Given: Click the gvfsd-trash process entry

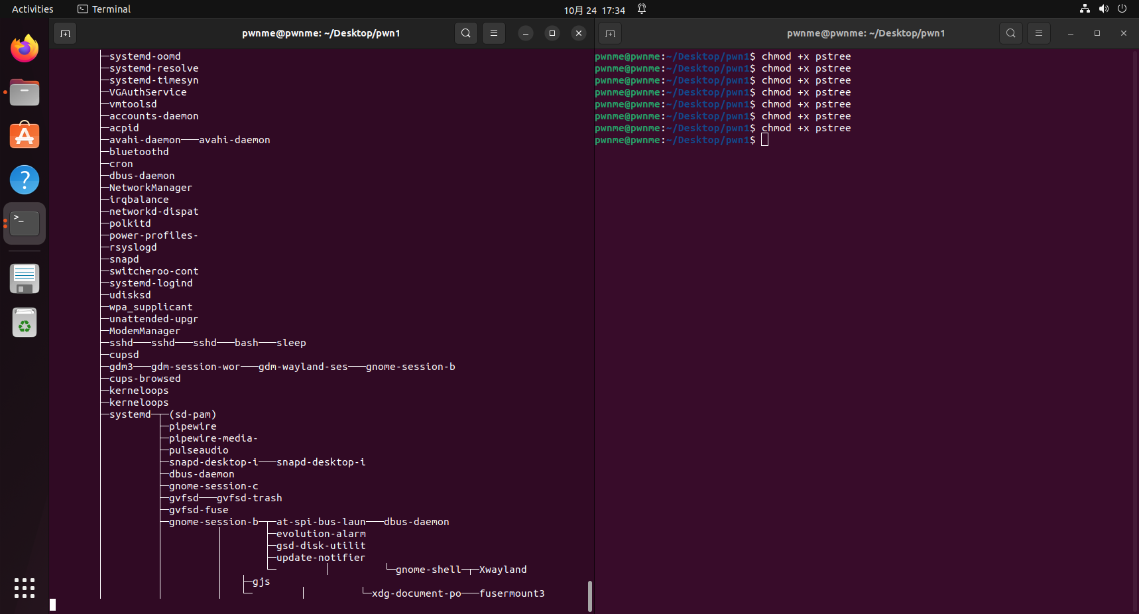Looking at the screenshot, I should click(249, 498).
